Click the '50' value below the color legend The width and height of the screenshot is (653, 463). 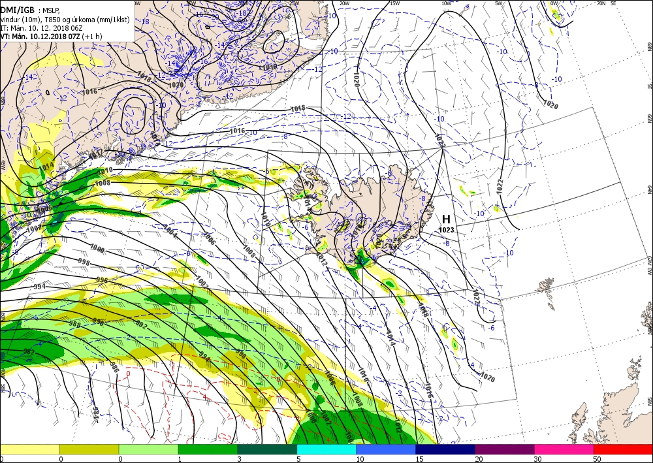597,459
